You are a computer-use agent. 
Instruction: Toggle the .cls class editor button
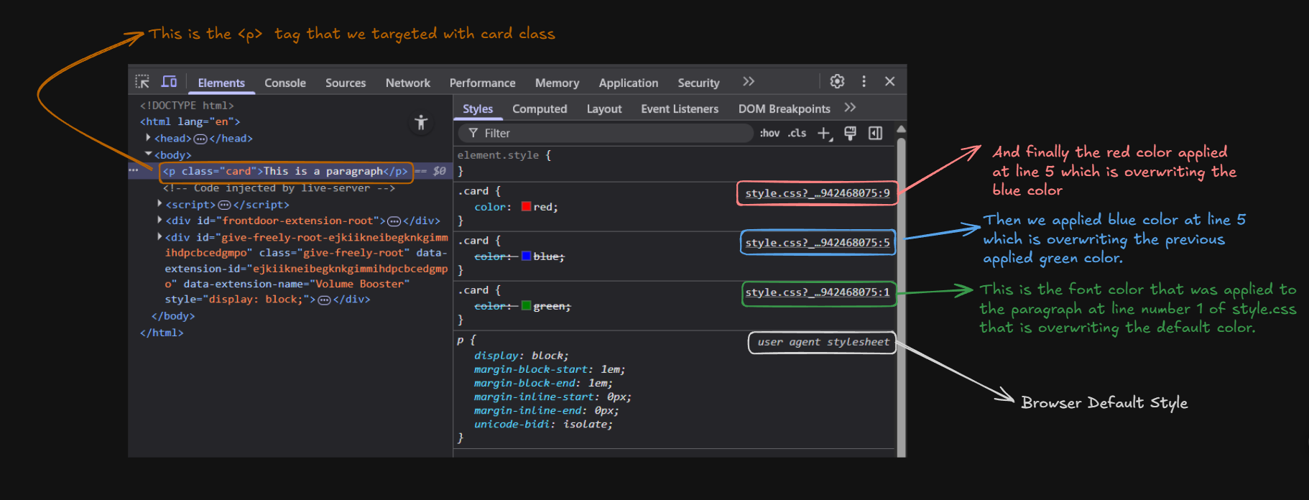(x=797, y=134)
